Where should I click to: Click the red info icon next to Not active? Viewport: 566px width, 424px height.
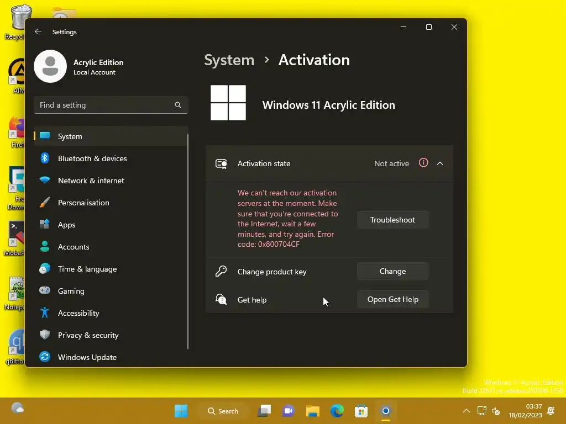pos(423,163)
